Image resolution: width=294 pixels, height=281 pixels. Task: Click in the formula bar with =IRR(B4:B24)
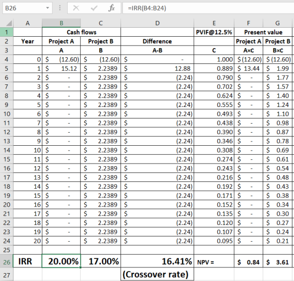[208, 8]
